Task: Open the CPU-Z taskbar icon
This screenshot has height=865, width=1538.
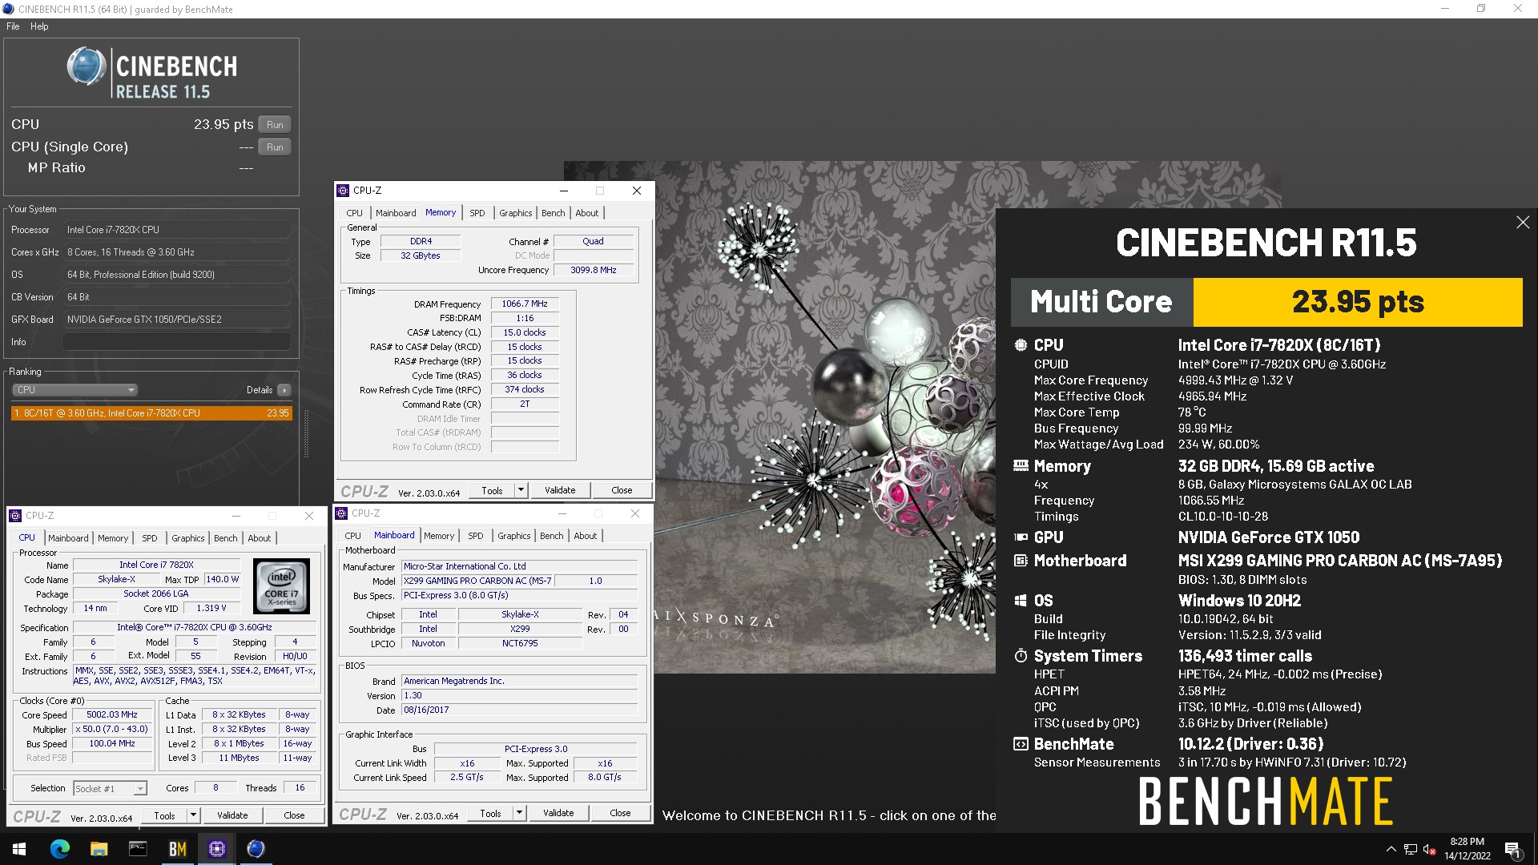Action: [x=216, y=849]
